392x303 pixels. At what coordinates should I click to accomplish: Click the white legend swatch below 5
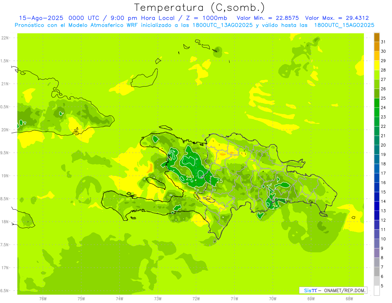(377, 290)
